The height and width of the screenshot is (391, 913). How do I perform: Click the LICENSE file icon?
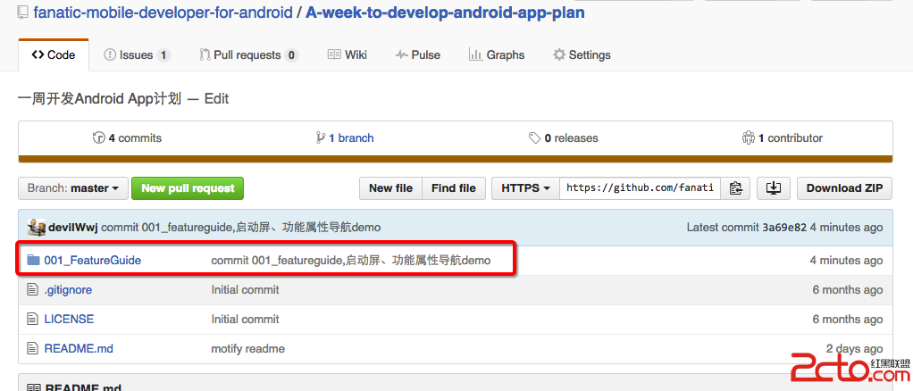pyautogui.click(x=32, y=319)
